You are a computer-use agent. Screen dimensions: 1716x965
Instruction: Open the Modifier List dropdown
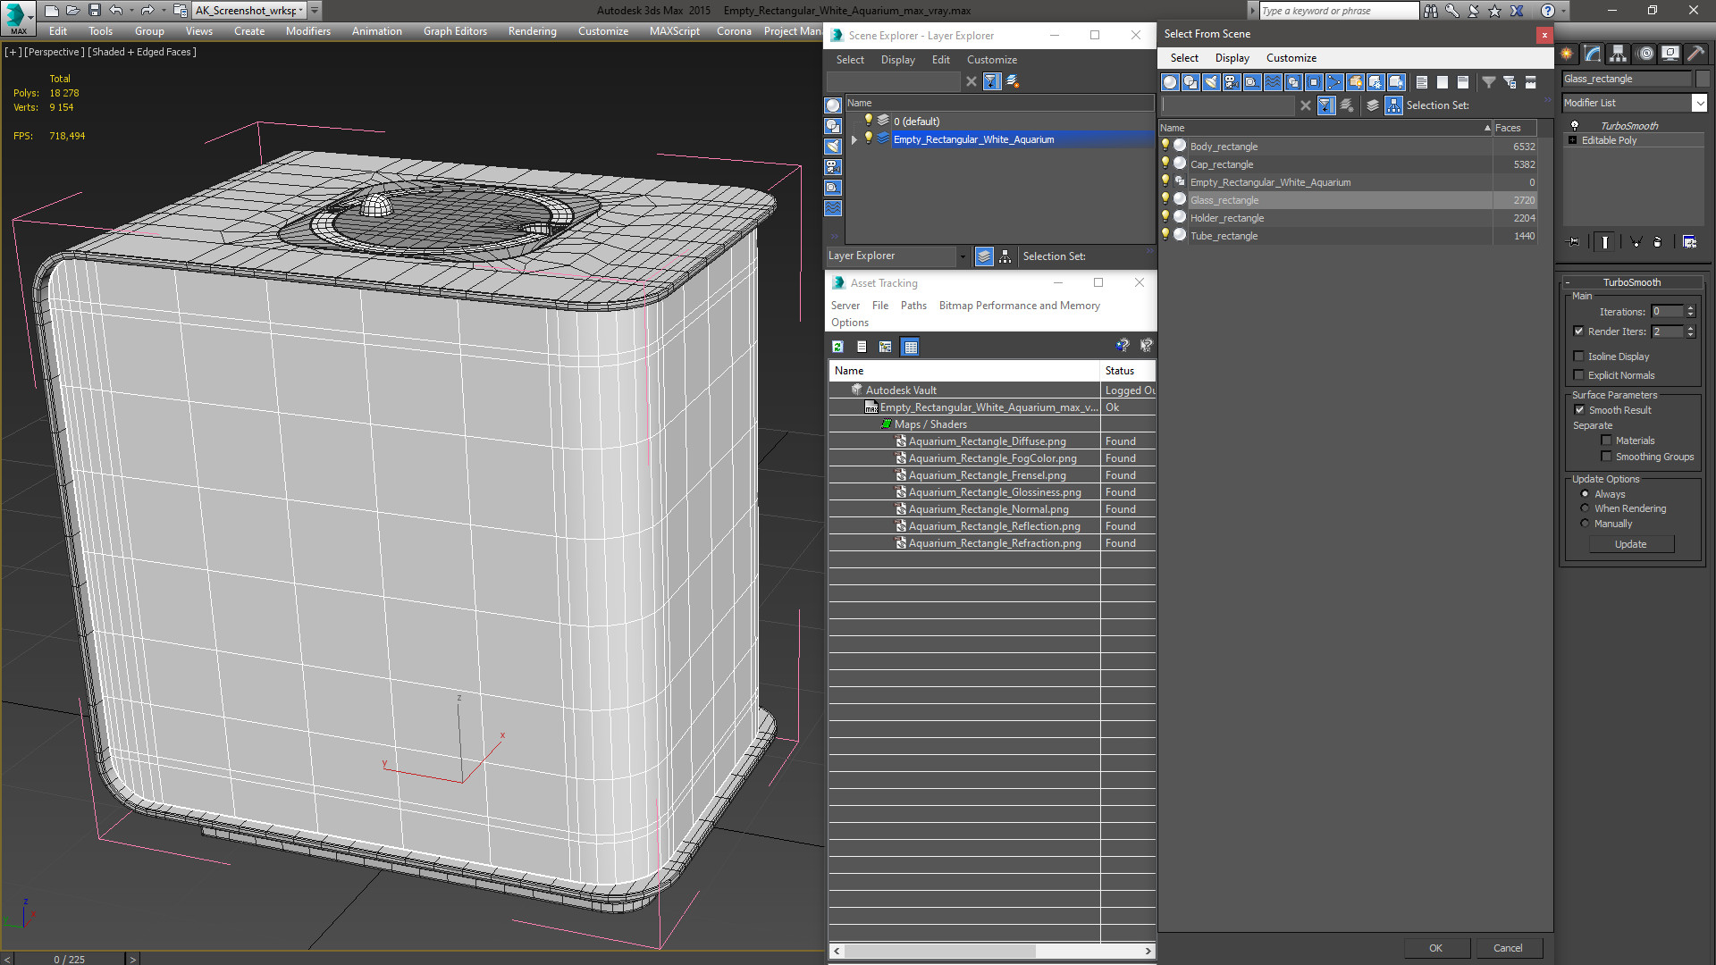coord(1635,103)
